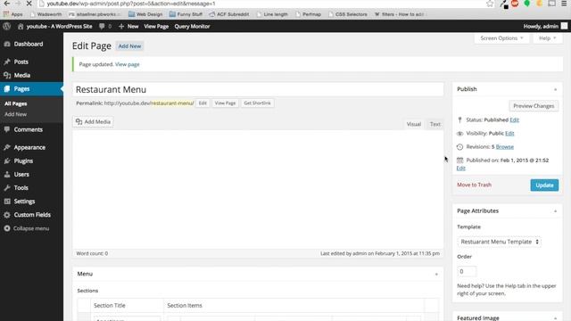Browse the revisions
This screenshot has height=321, width=571.
(505, 146)
